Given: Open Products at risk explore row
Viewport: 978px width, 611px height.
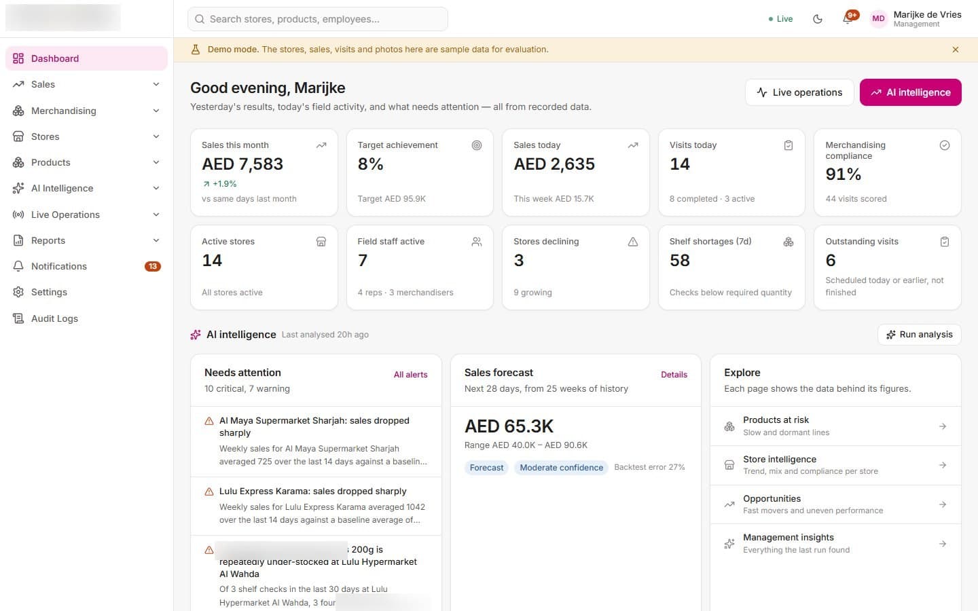Looking at the screenshot, I should [x=835, y=426].
